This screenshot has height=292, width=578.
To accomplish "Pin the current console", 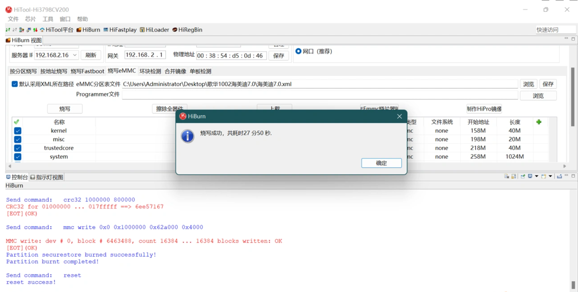I will [x=523, y=176].
